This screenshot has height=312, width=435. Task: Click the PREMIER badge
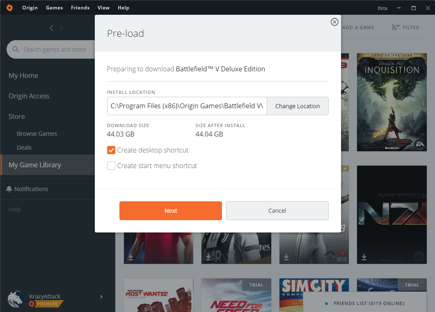(46, 304)
